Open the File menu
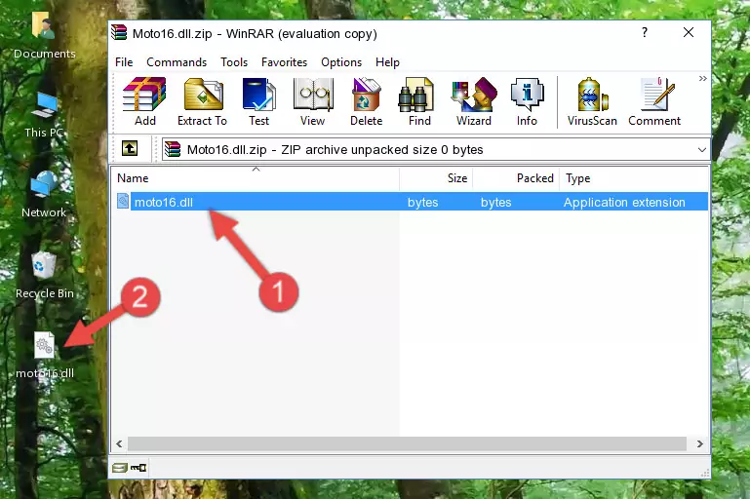This screenshot has width=750, height=499. [x=124, y=62]
